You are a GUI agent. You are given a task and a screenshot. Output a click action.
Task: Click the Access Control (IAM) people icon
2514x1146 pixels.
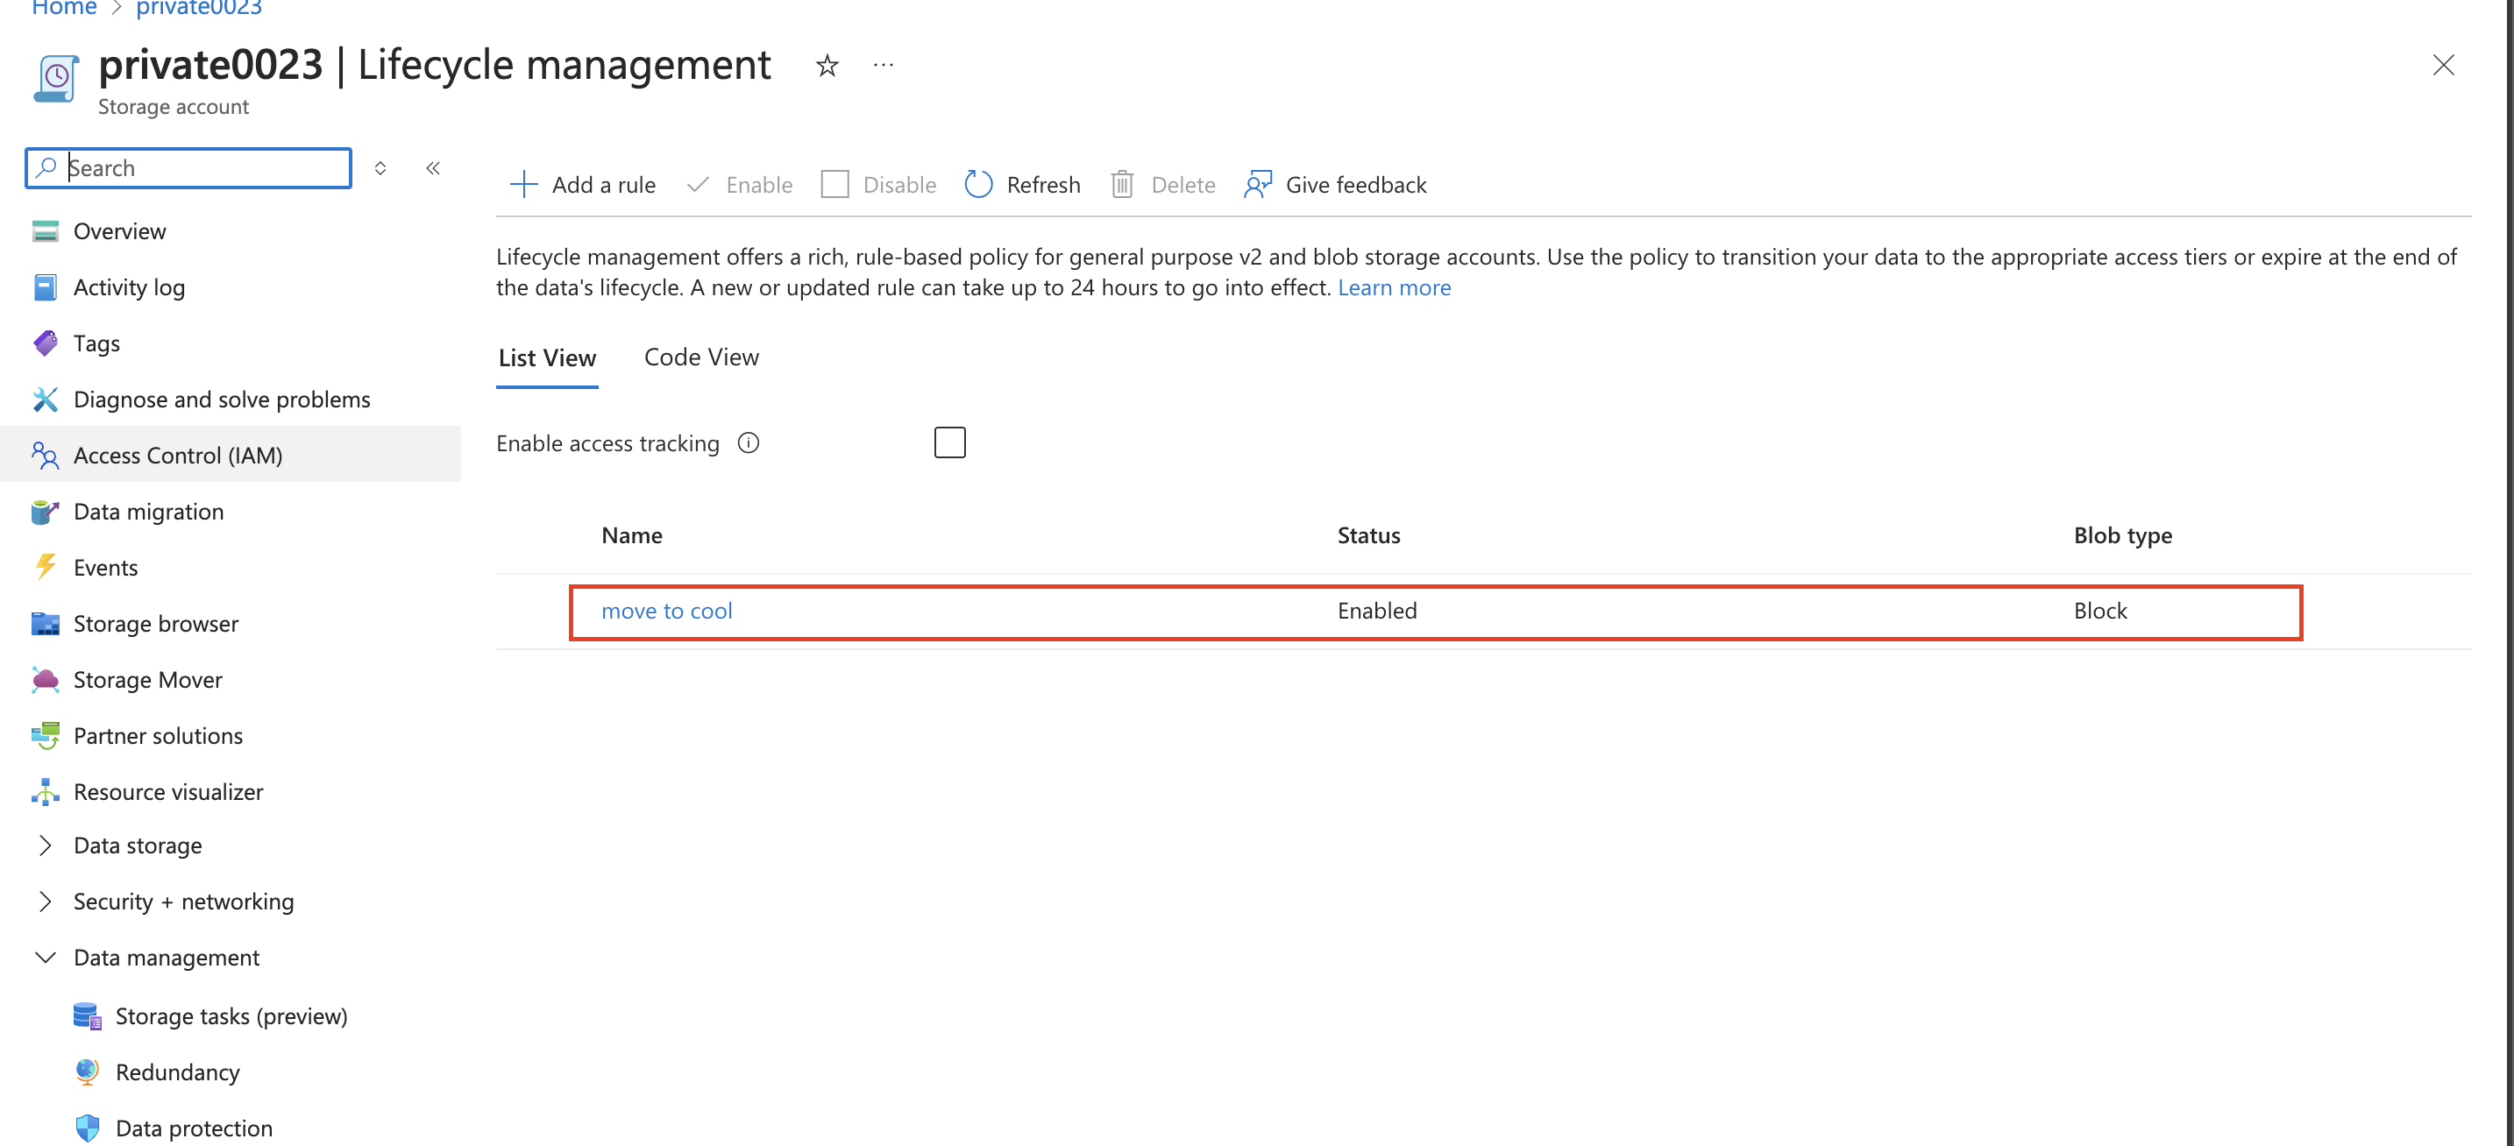pos(45,456)
